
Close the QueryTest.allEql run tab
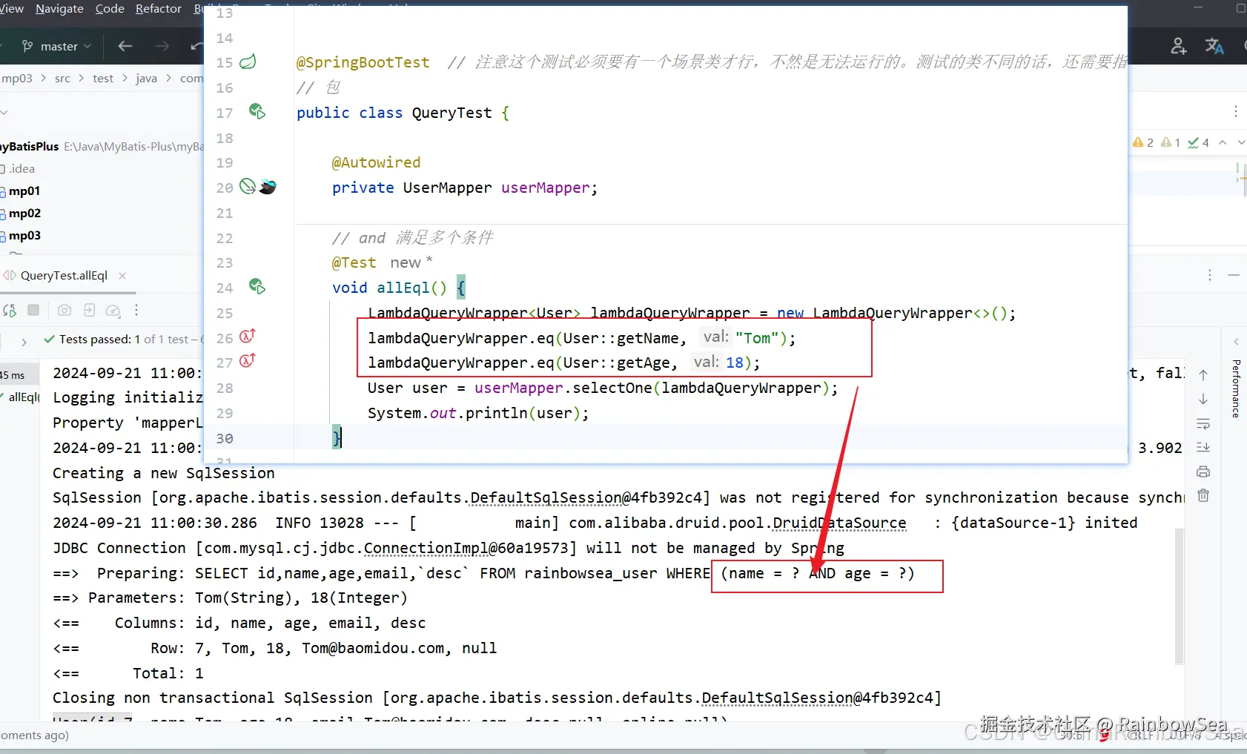pyautogui.click(x=122, y=276)
